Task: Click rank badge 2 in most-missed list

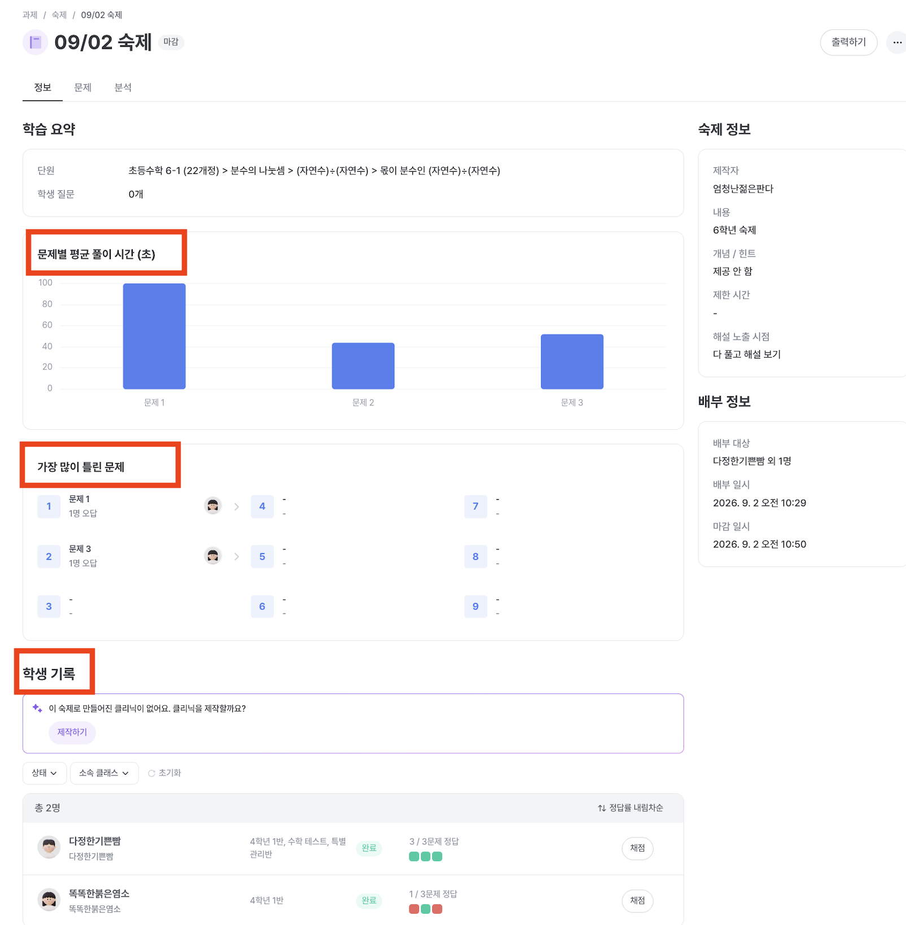Action: [x=49, y=556]
